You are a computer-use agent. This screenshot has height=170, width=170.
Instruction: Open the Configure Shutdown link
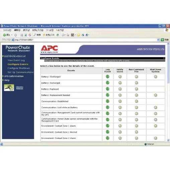[19, 68]
